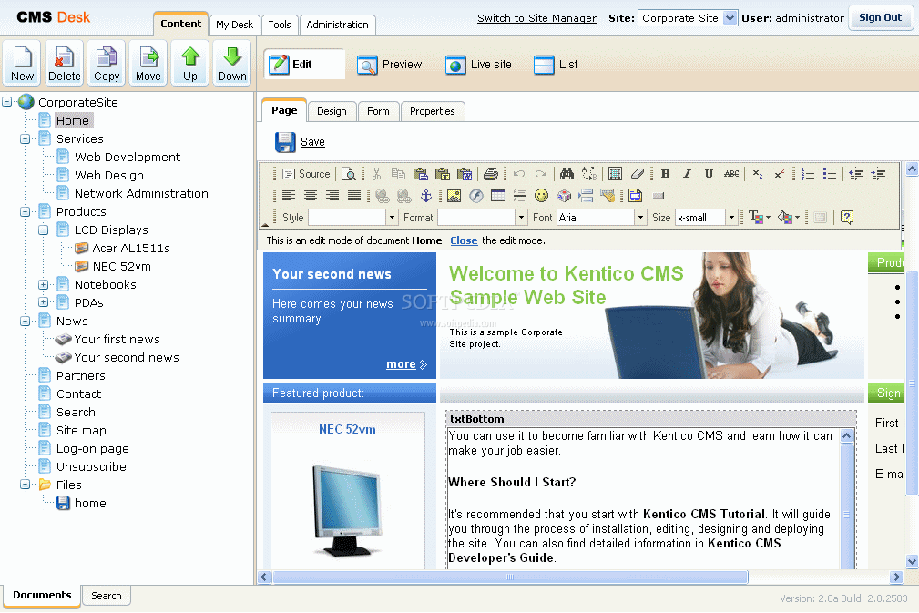919x613 pixels.
Task: Switch to the Properties tab
Action: pos(433,111)
